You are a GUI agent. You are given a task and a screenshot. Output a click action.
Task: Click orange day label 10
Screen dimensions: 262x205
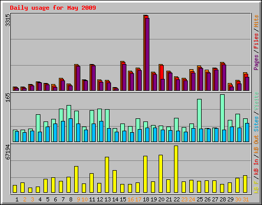[x=84, y=199]
